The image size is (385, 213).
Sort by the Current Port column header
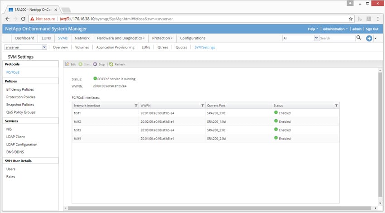[238, 106]
